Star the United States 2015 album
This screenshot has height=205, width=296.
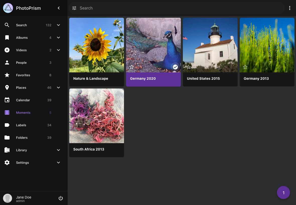188,67
